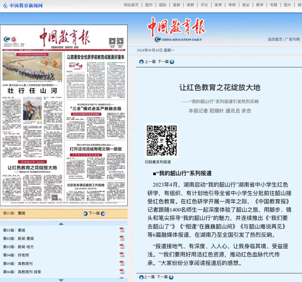The image size is (302, 282).
Task: Click the top 上一篇 text link
Action: click(x=150, y=62)
